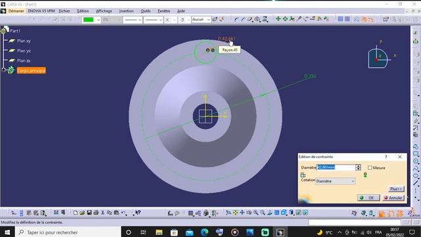Click the Plus>> button
The image size is (421, 237).
pyautogui.click(x=396, y=189)
